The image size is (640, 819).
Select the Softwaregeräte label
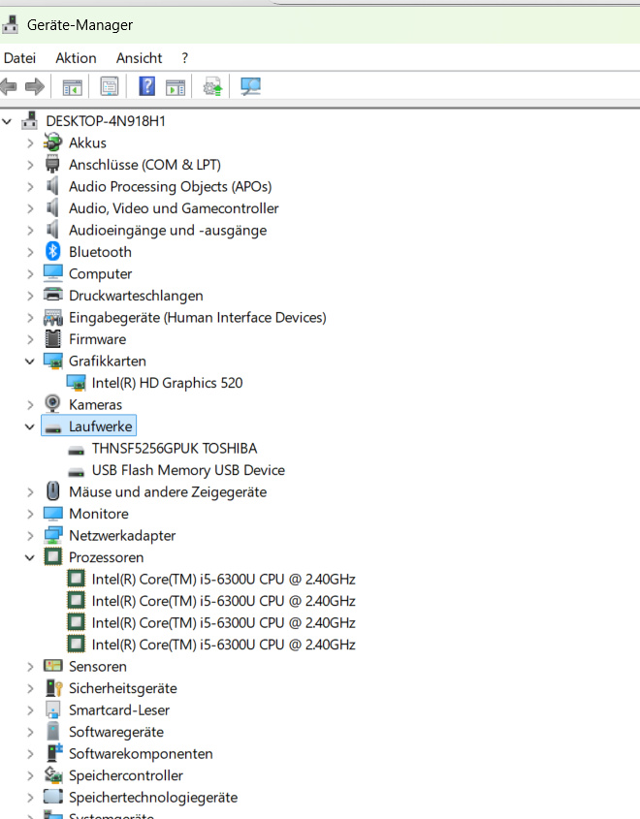[116, 733]
